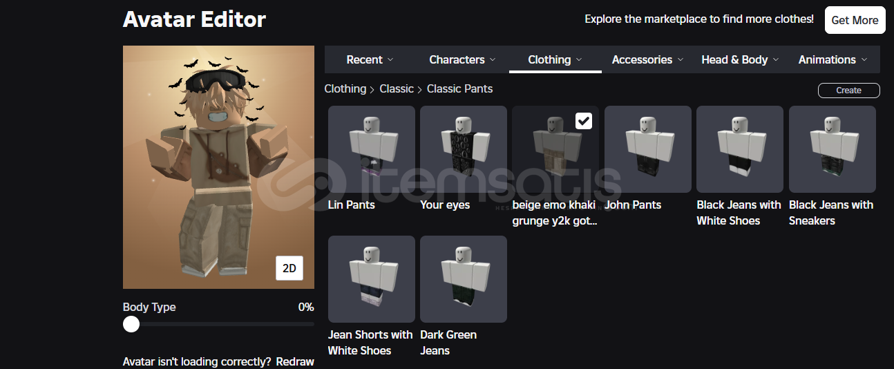Uncheck the equipped beige emo khaki pants

584,121
